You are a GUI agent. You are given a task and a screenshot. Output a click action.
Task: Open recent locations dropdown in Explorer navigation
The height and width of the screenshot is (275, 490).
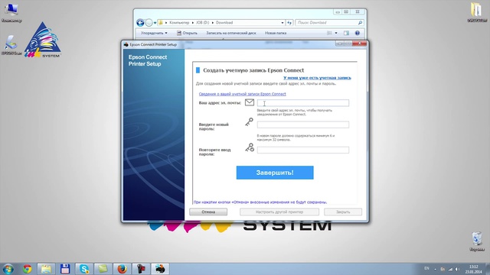(x=155, y=23)
